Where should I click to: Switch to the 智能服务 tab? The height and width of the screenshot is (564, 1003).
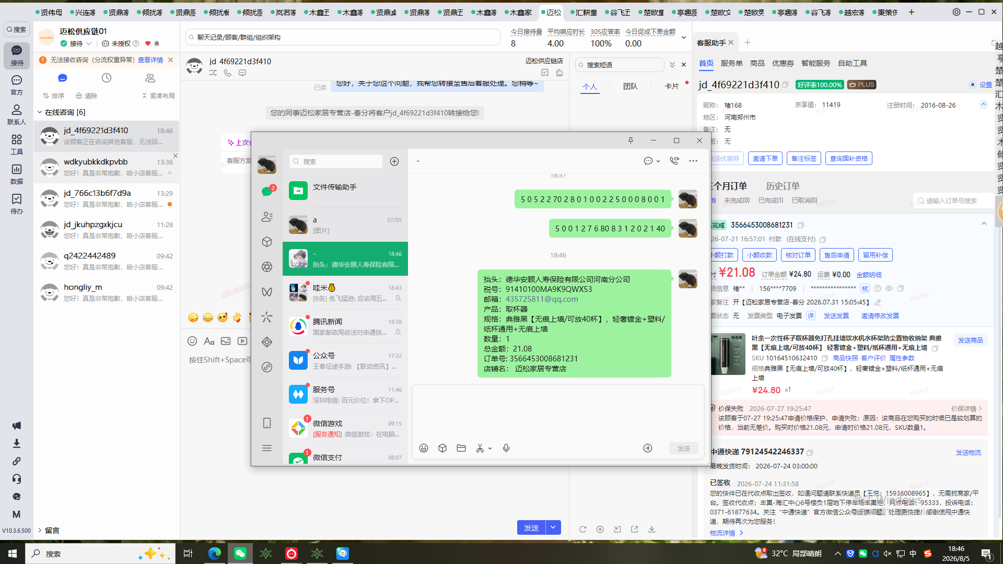[815, 63]
